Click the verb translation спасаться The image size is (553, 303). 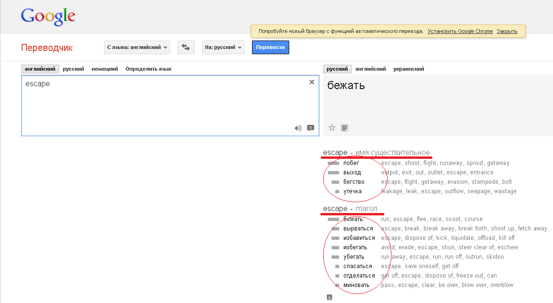(x=358, y=266)
